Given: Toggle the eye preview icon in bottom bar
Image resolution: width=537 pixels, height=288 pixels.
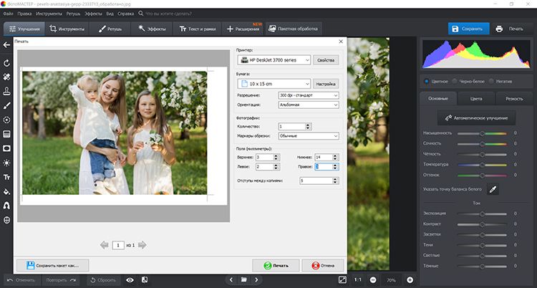Looking at the screenshot, I should [130, 279].
